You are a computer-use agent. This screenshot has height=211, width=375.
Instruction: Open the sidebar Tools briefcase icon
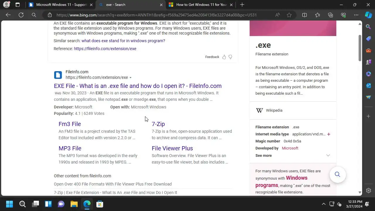(369, 50)
